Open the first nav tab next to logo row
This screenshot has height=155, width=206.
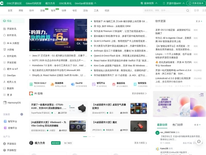(x=10, y=10)
